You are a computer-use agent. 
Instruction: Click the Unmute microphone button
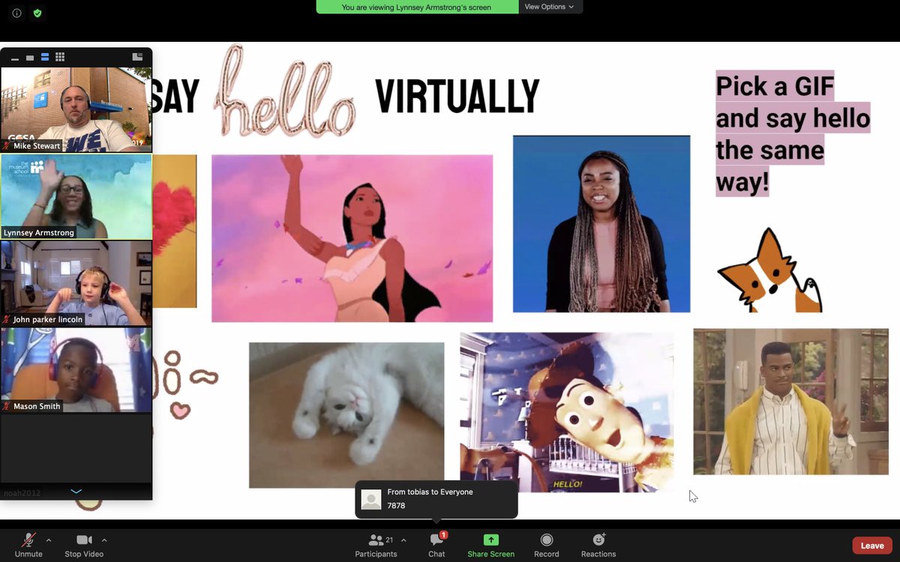tap(28, 545)
